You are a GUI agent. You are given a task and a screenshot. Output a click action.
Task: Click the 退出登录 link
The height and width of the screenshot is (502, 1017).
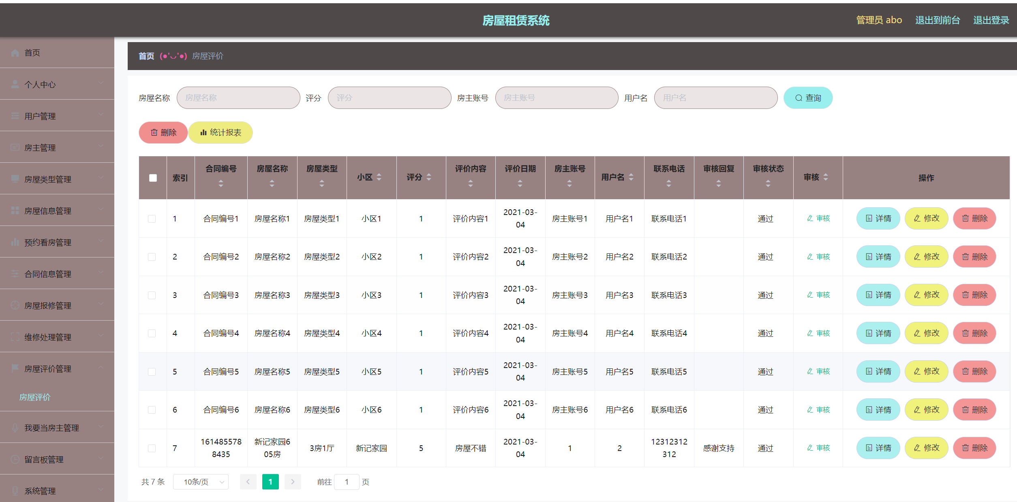click(x=991, y=20)
